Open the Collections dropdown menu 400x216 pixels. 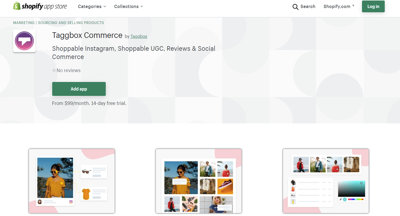(x=129, y=6)
